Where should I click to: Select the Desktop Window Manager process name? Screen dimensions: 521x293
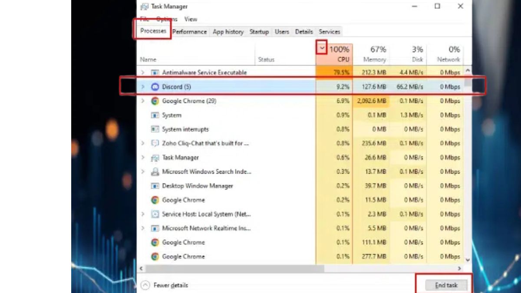tap(198, 186)
